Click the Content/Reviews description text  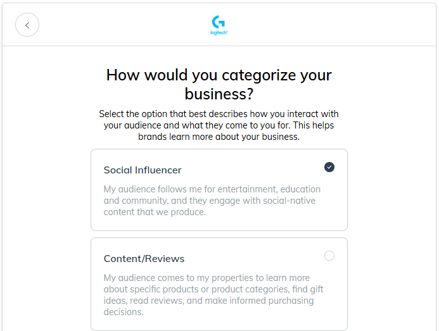214,295
